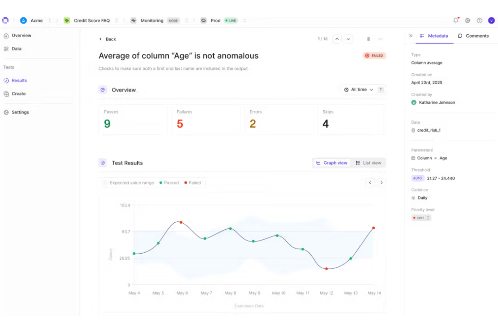498x332 pixels.
Task: Click the Acme workspace avatar
Action: tap(23, 21)
